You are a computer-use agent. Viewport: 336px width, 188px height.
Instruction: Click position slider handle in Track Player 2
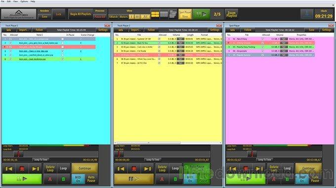tap(119, 154)
